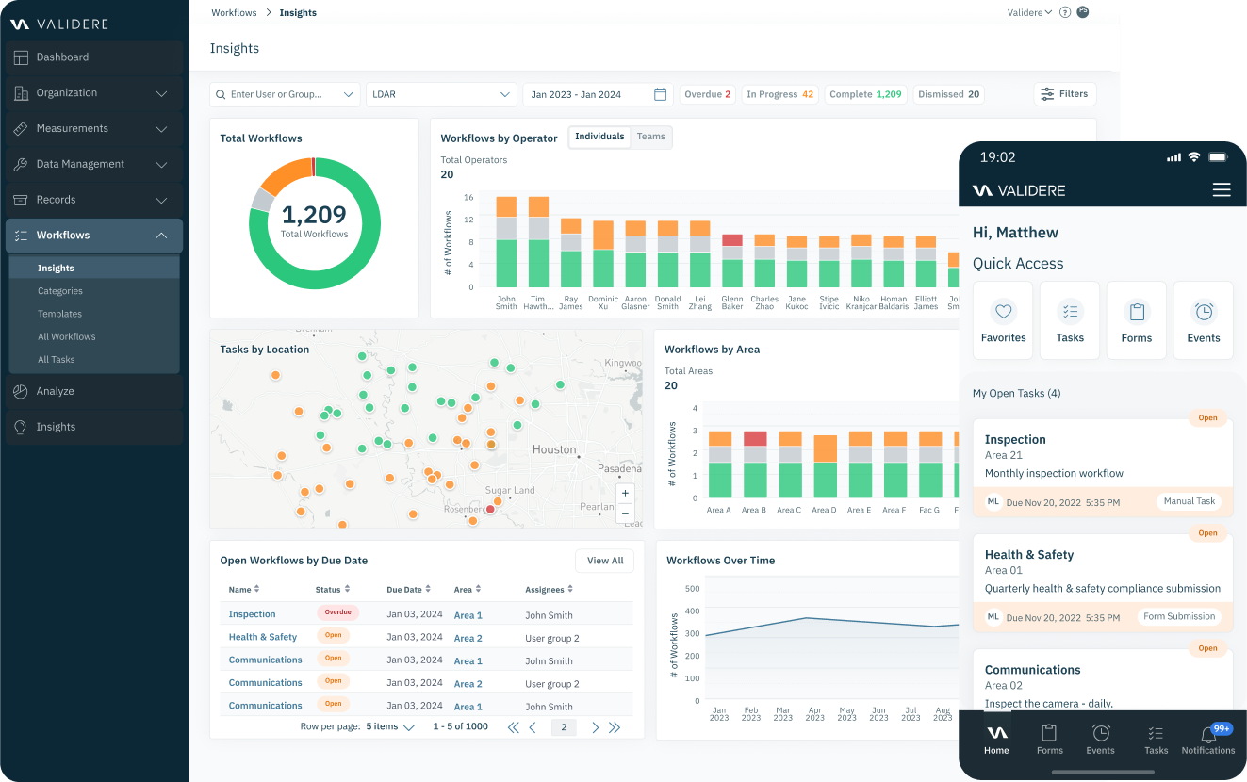This screenshot has height=782, width=1247.
Task: Go to the last table page
Action: coord(615,727)
